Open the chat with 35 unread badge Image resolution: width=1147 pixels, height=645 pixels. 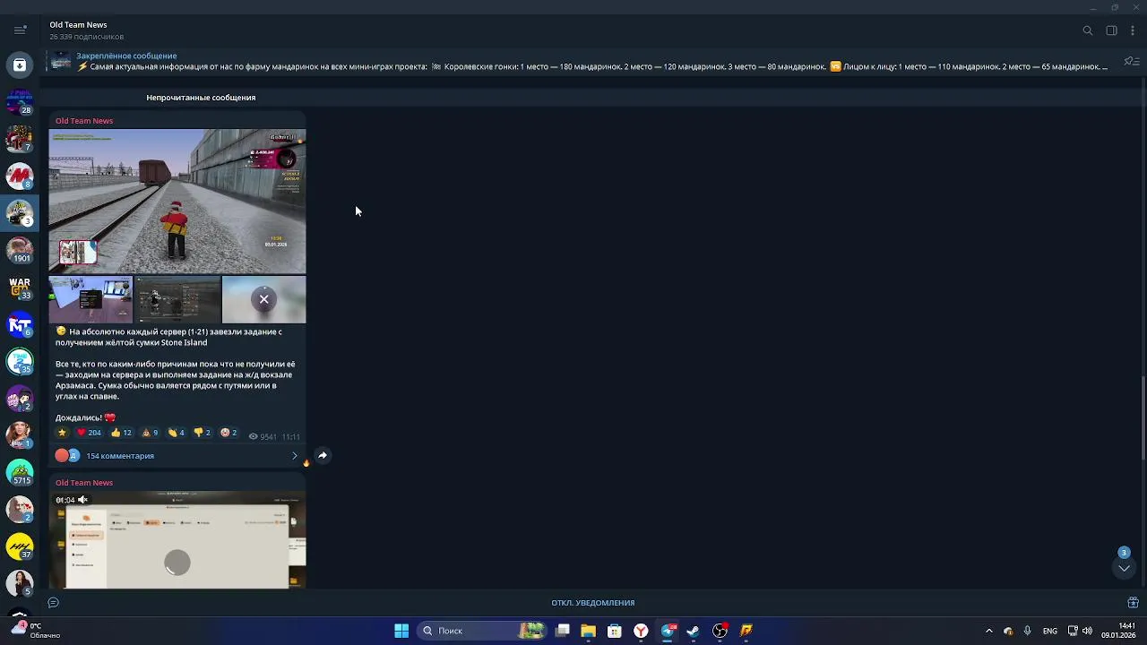pos(20,361)
